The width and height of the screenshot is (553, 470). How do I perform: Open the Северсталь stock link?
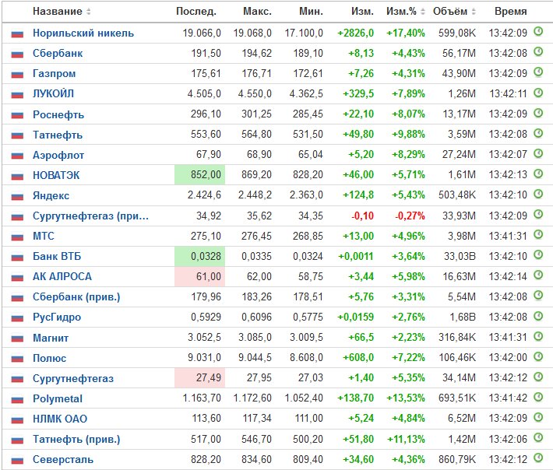[63, 459]
